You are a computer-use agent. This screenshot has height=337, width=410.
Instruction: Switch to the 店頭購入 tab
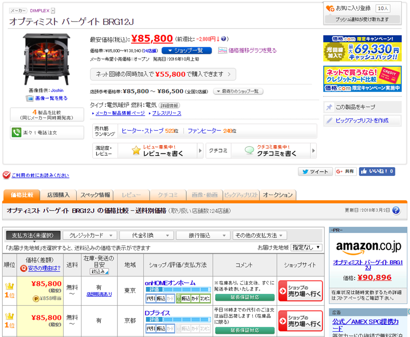59,195
